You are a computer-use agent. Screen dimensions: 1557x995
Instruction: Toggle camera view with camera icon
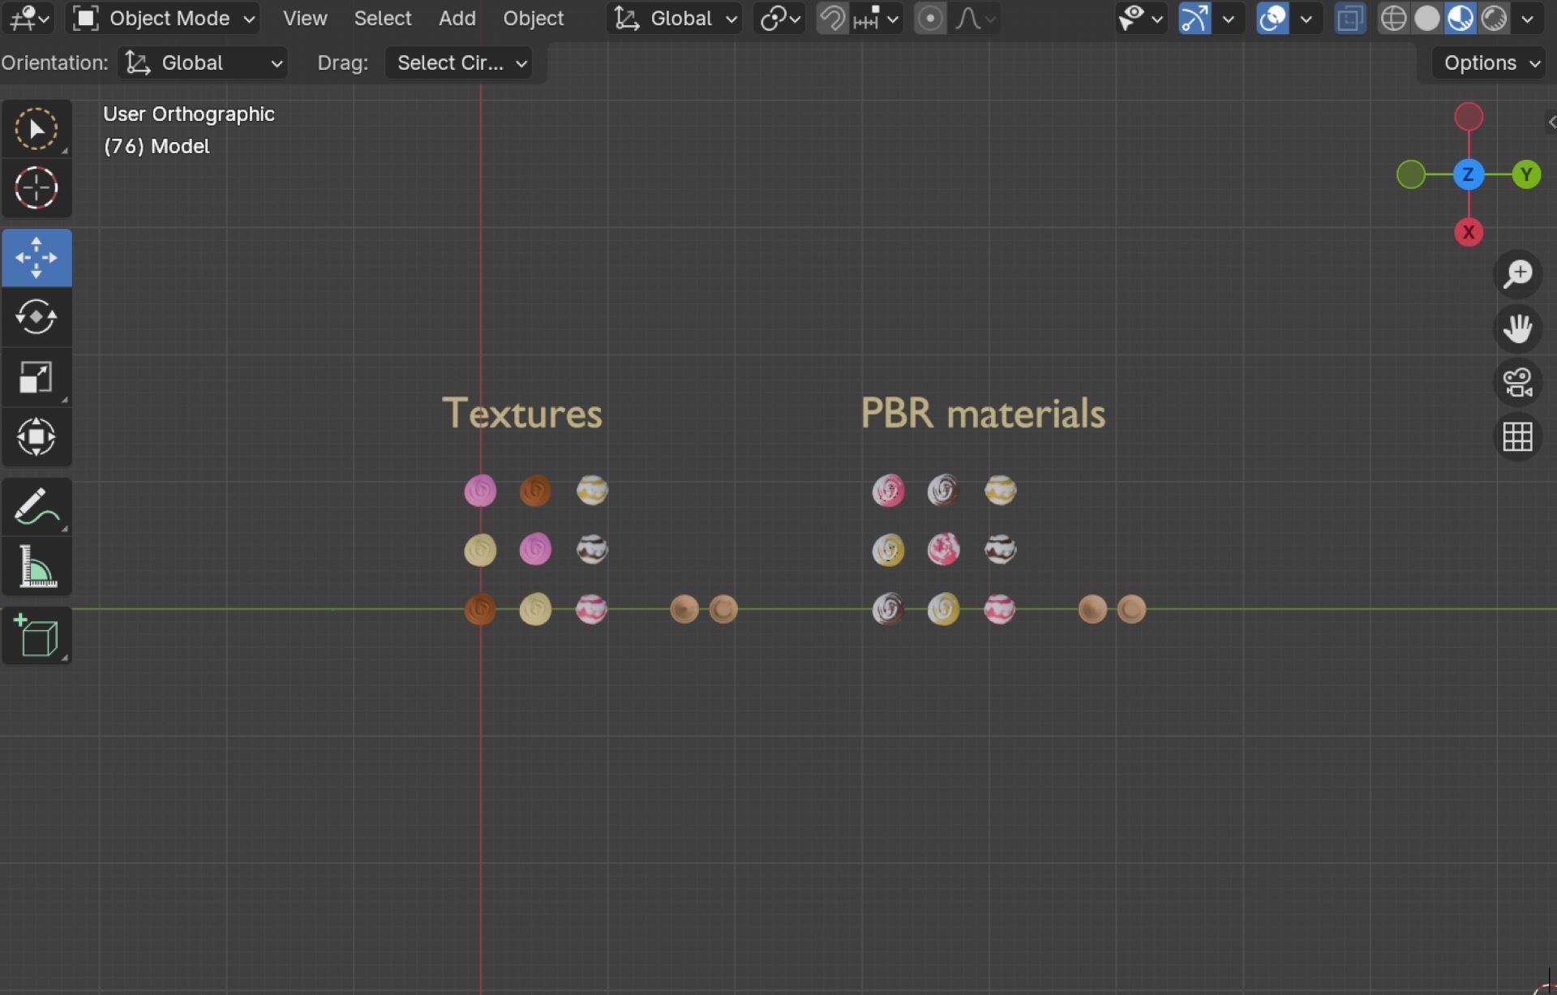[1517, 382]
